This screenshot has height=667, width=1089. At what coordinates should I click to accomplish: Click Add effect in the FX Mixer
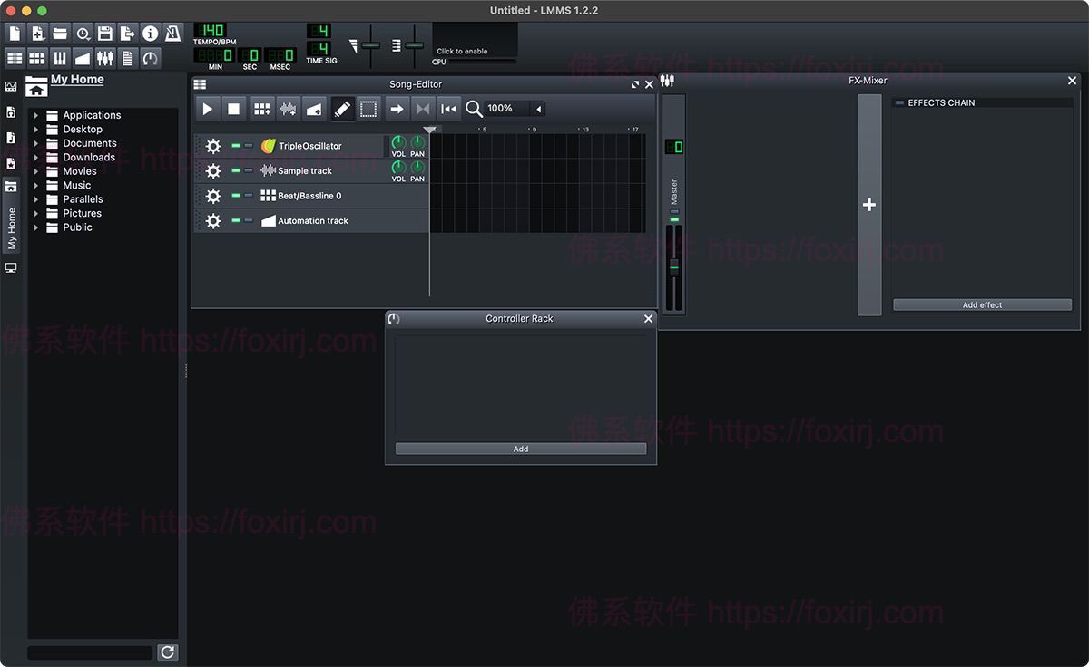tap(982, 304)
